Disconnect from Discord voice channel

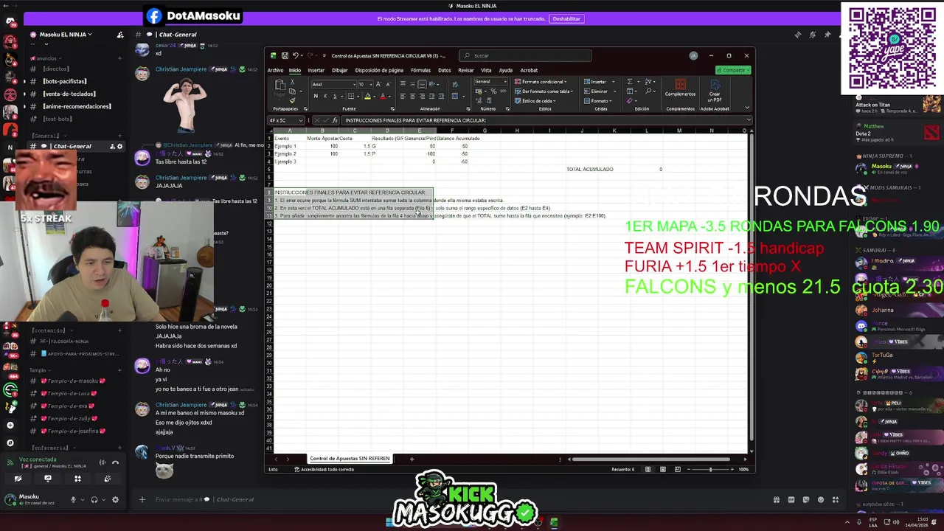coord(115,463)
